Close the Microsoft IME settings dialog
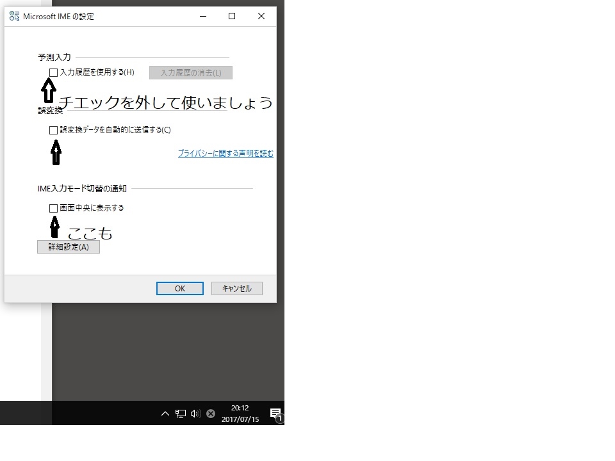The height and width of the screenshot is (461, 615). 261,16
